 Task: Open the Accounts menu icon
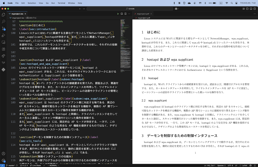[3, 153]
